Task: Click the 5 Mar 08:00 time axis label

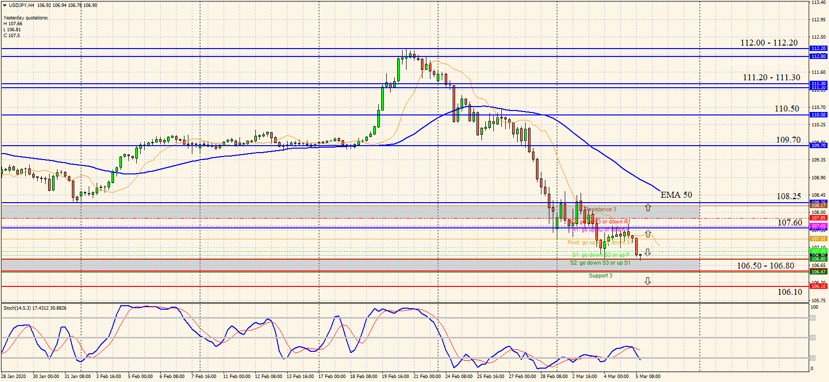Action: [648, 377]
